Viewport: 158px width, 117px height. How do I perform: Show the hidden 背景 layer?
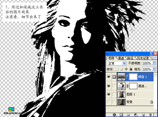click(x=108, y=102)
